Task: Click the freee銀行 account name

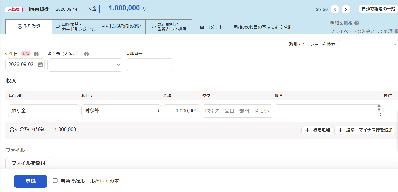Action: [x=39, y=9]
